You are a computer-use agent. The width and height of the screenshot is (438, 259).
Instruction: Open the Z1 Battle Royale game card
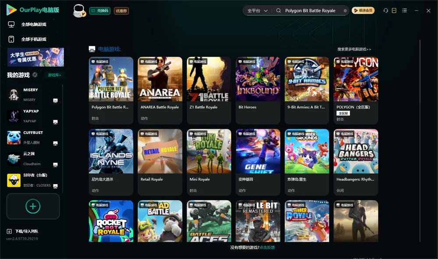[209, 91]
